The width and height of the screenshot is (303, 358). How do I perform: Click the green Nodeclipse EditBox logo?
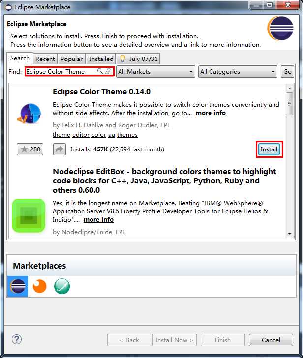pyautogui.click(x=29, y=215)
